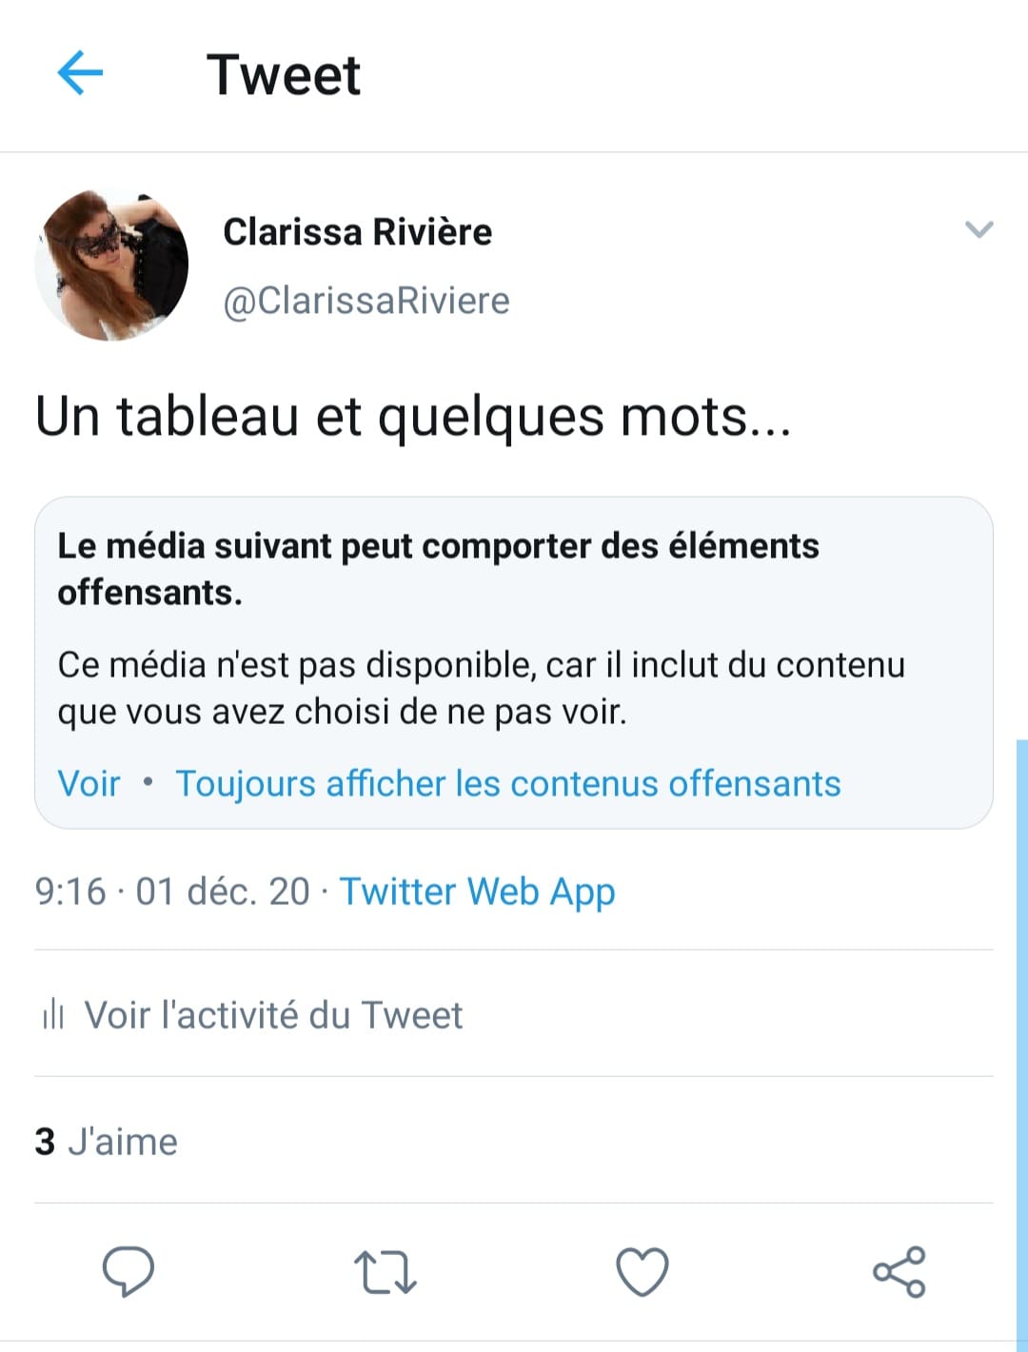
Task: Click the tweet timestamp 9:16 · 01 déc. 20
Action: click(x=172, y=892)
